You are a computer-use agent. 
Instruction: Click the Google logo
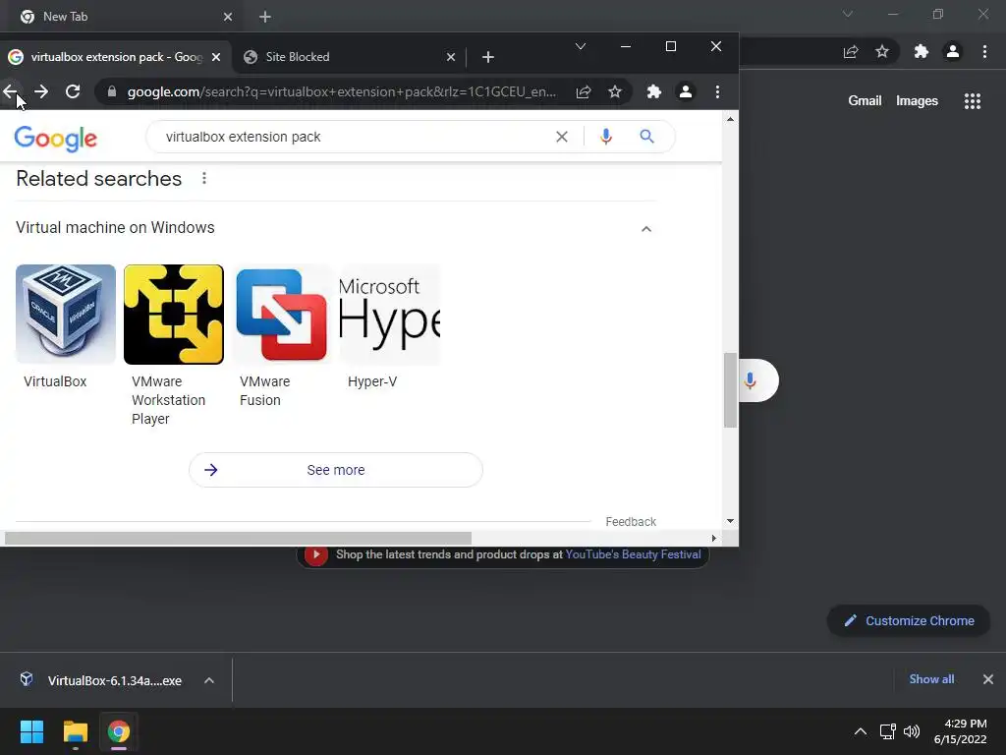point(56,138)
